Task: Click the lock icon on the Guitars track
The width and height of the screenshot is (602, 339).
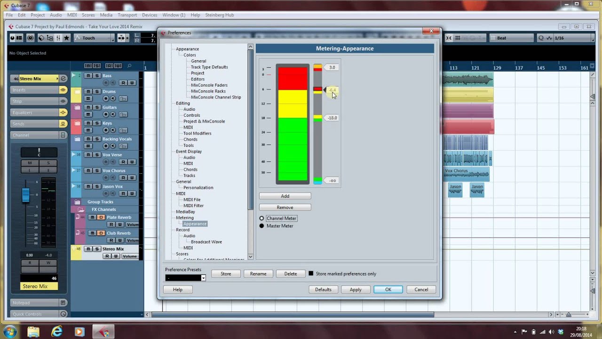Action: 123,114
